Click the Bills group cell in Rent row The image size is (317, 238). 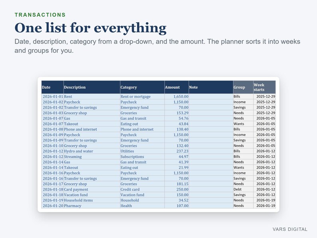(243, 97)
